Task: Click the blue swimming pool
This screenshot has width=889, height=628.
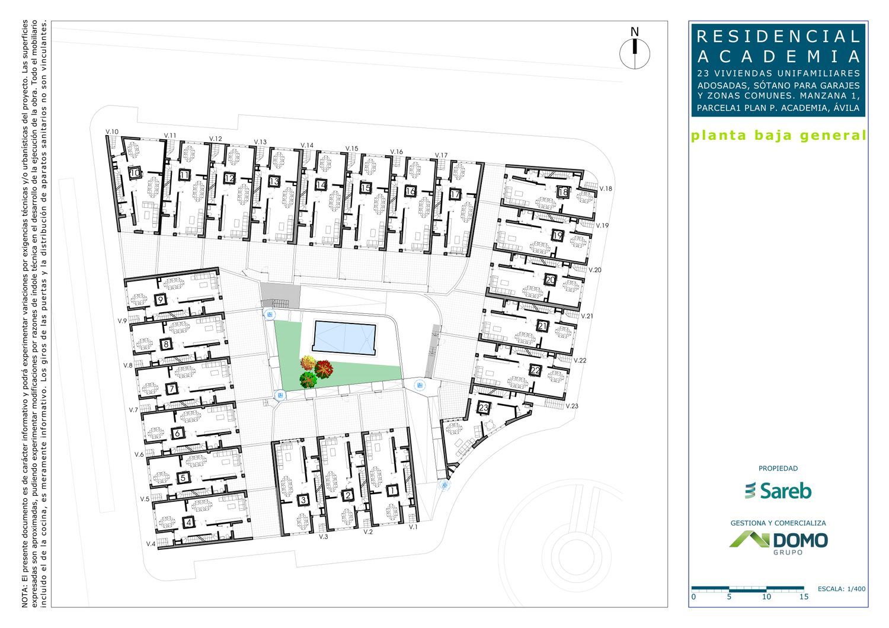Action: [344, 338]
